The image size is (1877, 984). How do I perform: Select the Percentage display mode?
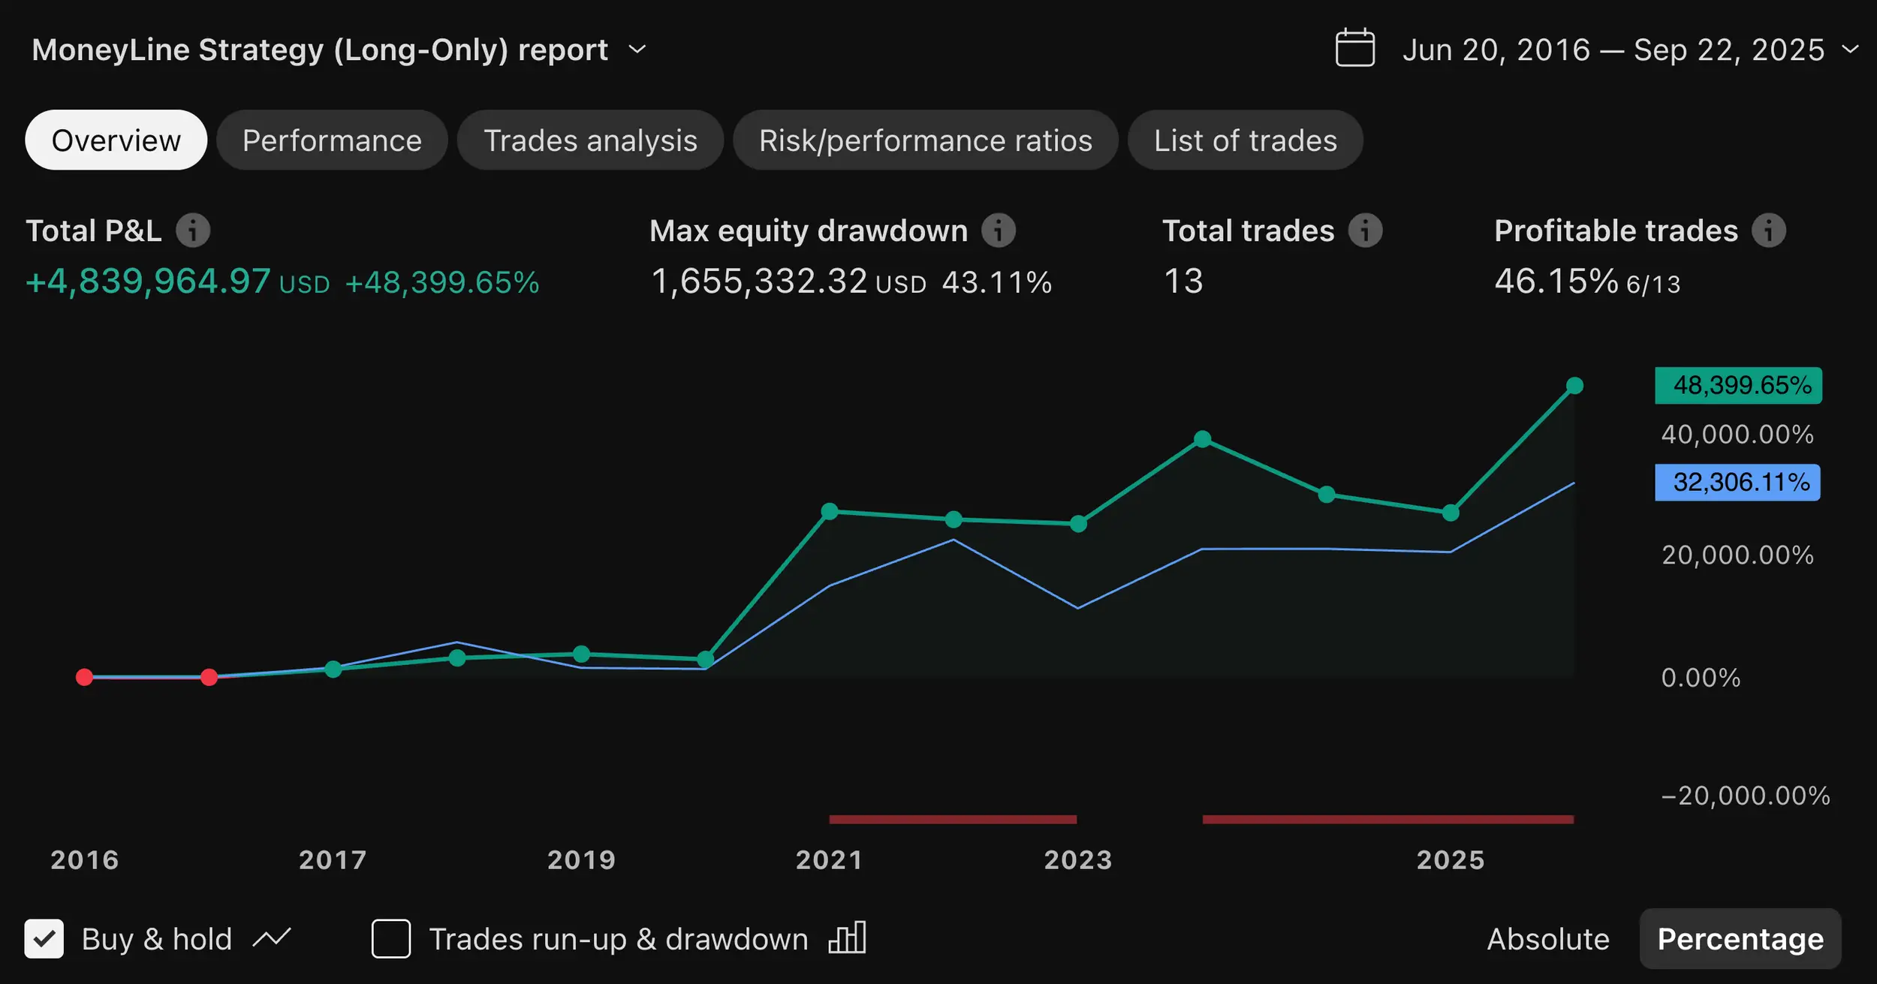click(1740, 939)
